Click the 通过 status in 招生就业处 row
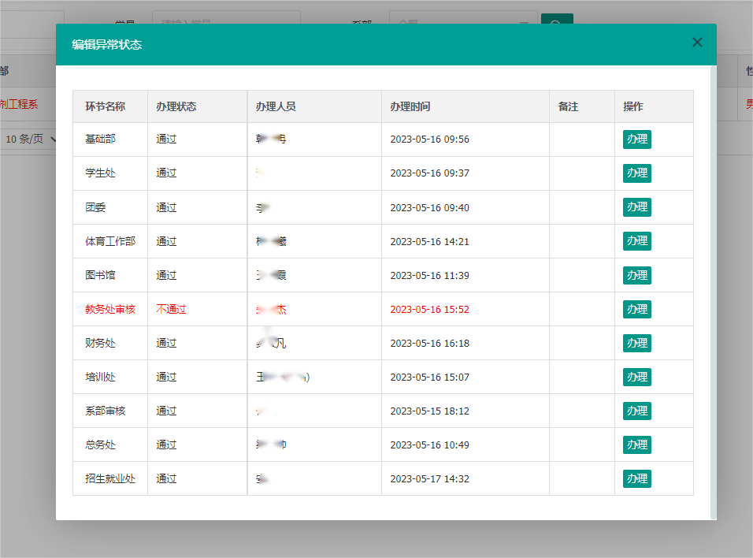Image resolution: width=753 pixels, height=558 pixels. click(x=166, y=478)
